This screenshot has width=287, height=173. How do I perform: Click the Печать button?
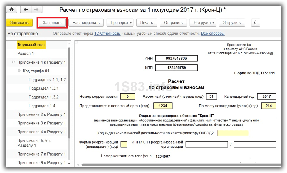(x=147, y=23)
